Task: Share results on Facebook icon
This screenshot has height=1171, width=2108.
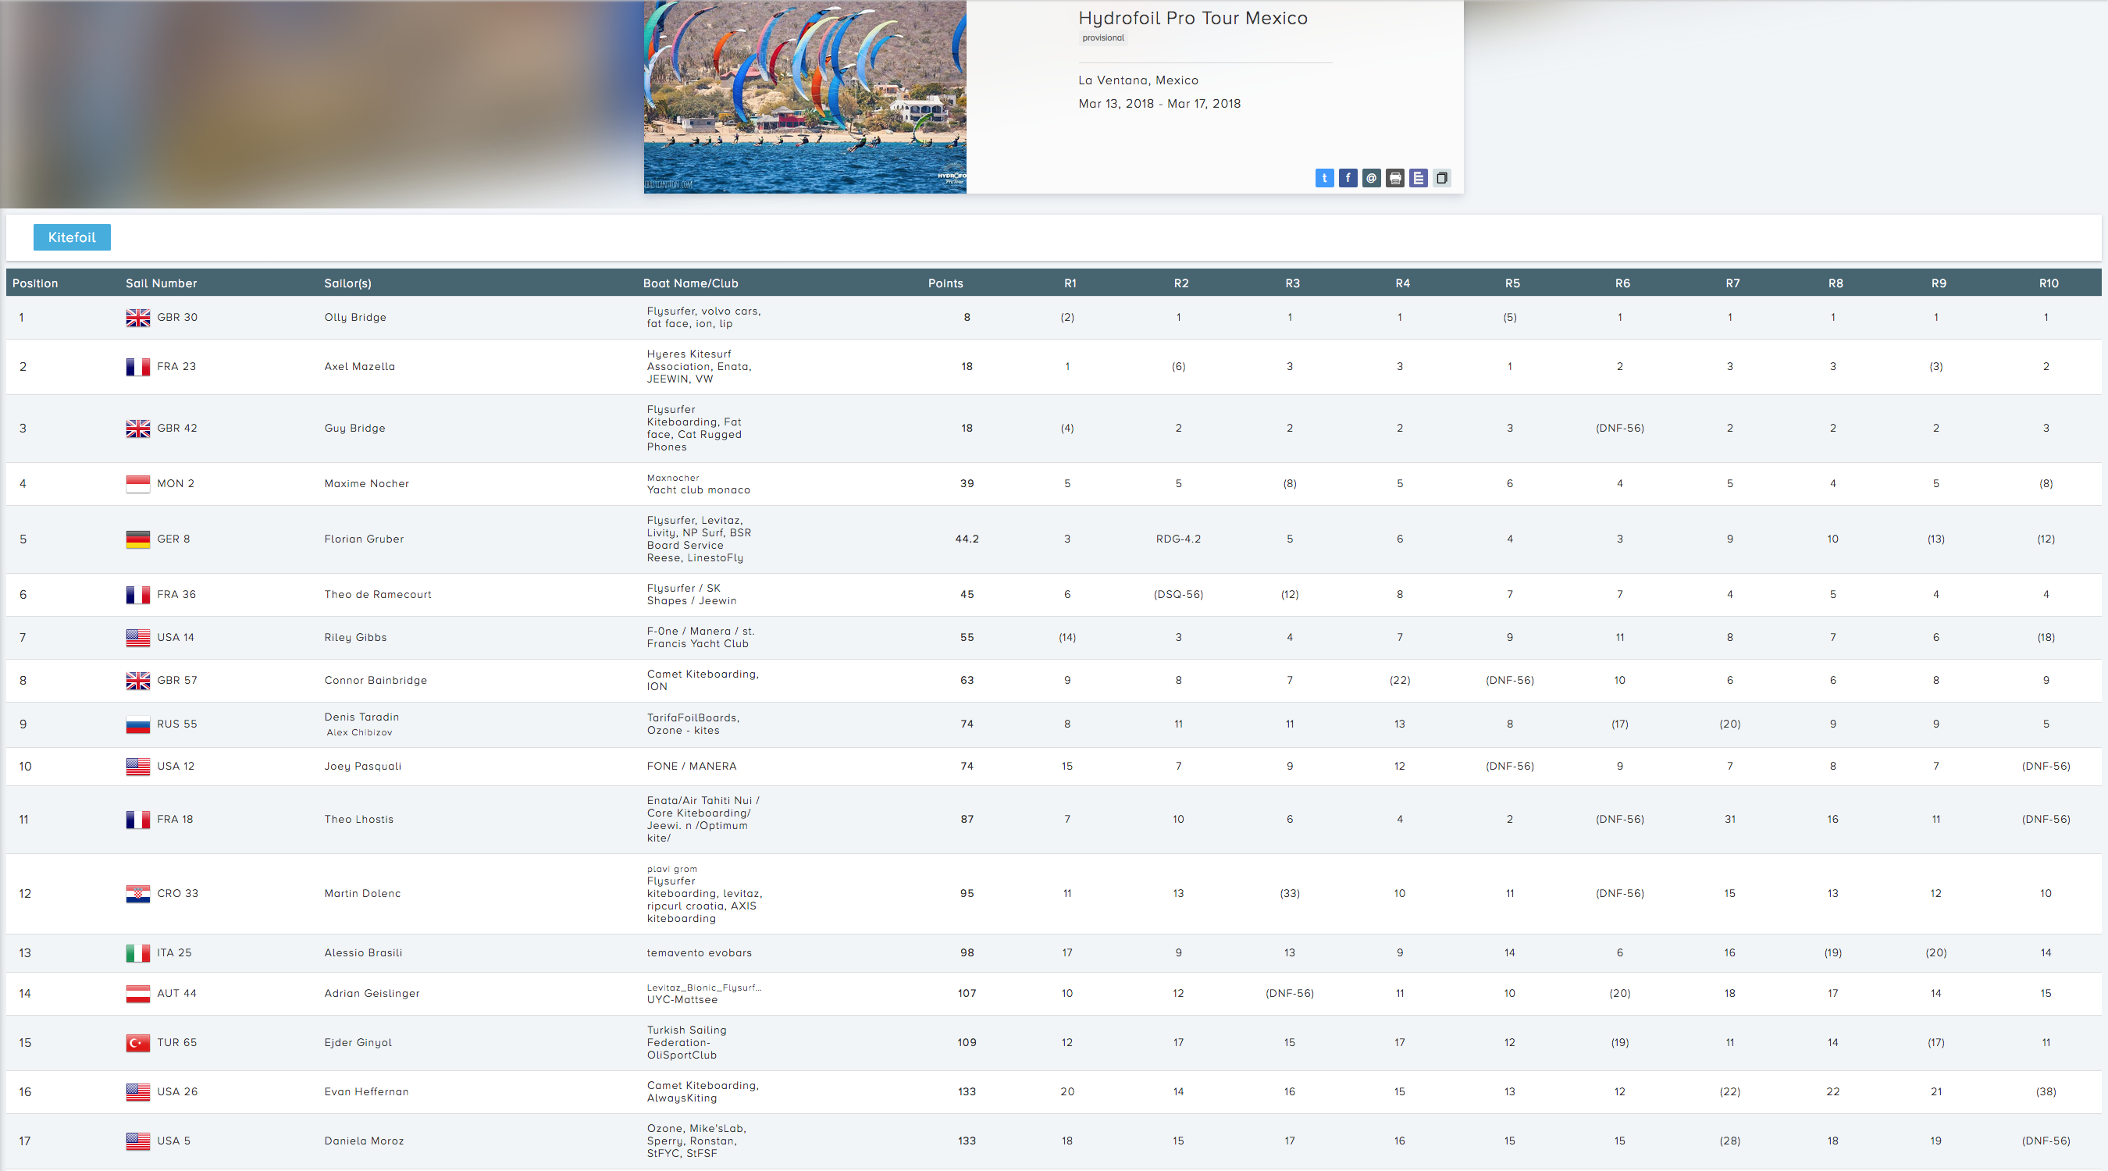Action: click(x=1348, y=177)
